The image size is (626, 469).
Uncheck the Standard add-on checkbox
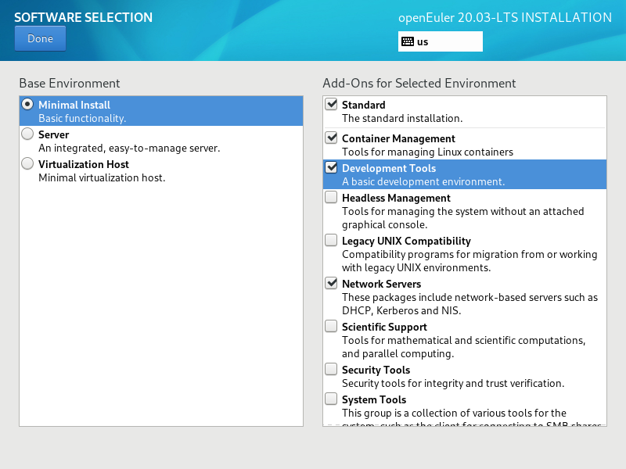332,104
